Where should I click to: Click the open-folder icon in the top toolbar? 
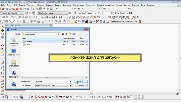pos(3,9)
